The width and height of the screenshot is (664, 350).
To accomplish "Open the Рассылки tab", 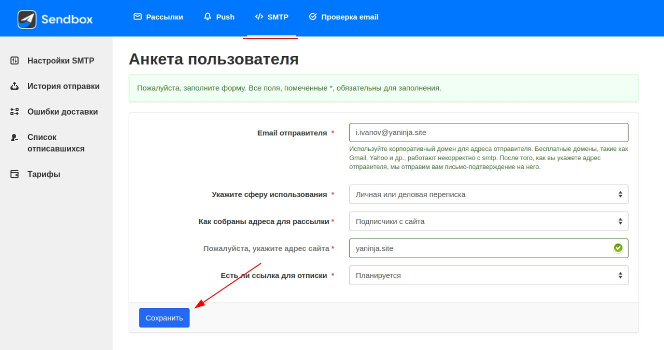I will [x=158, y=17].
